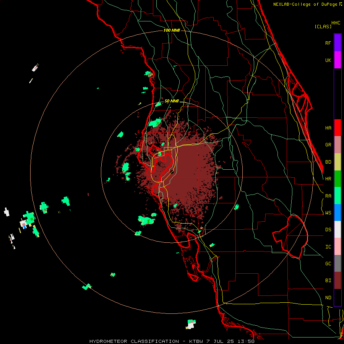Click the GC legend label

click(328, 264)
